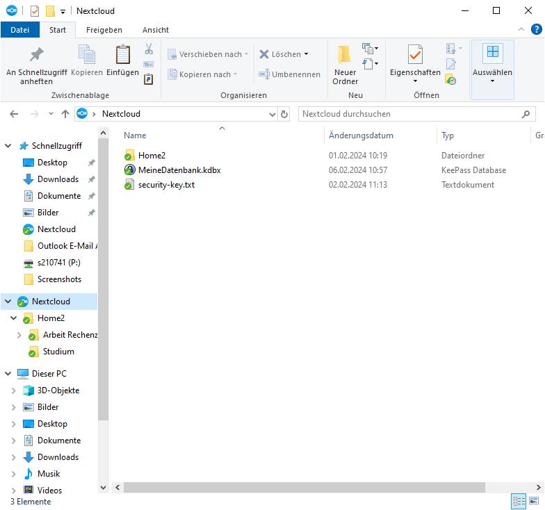Click the open icon in Öffnen group

[x=450, y=49]
